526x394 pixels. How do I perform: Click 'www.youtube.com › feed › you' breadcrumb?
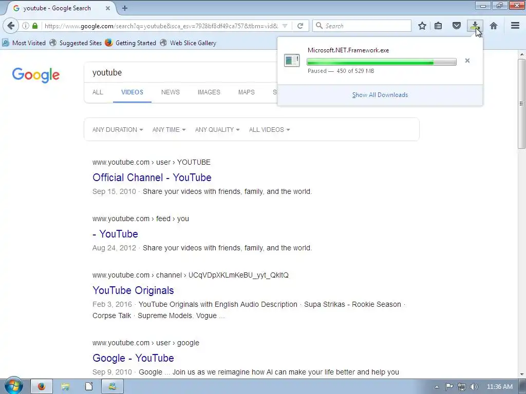[x=141, y=219]
